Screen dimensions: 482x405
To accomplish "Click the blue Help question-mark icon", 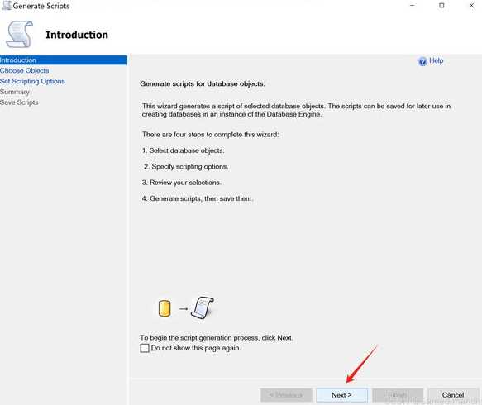I will coord(422,61).
